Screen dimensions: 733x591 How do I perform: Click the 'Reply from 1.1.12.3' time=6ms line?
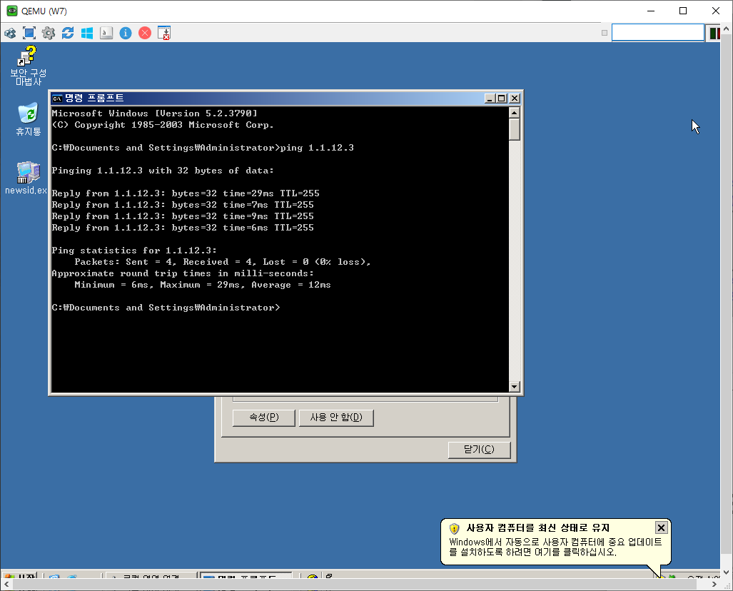point(183,228)
